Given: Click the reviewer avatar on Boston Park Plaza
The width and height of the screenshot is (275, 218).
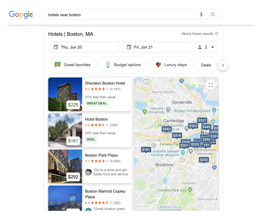Looking at the screenshot, I should (88, 172).
